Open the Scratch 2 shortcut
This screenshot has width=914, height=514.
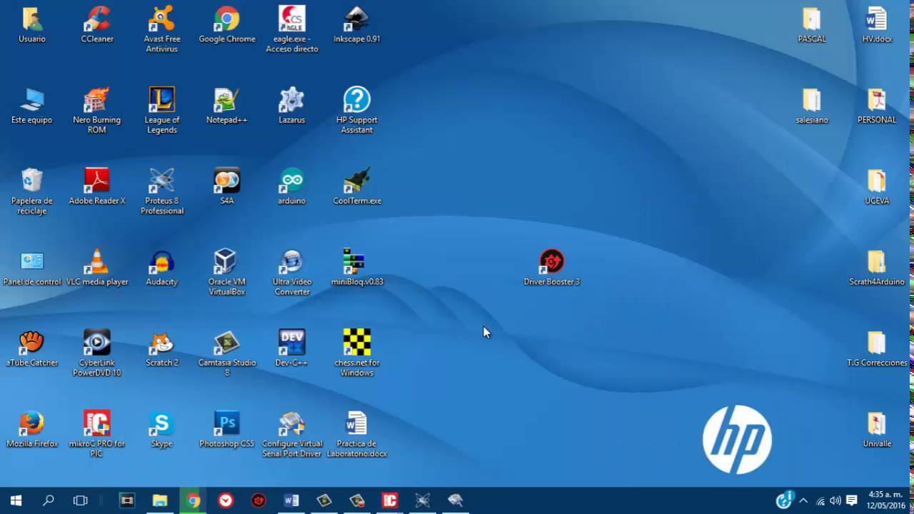162,348
